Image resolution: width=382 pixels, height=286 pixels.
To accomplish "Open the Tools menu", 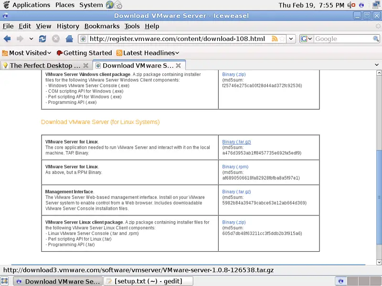I will [x=132, y=26].
